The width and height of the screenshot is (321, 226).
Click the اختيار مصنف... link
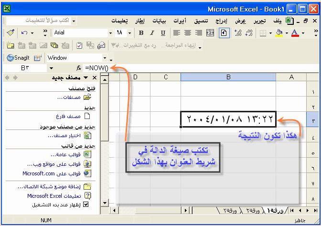pos(64,136)
